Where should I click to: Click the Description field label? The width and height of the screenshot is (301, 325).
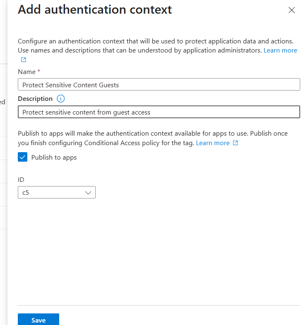(x=35, y=99)
